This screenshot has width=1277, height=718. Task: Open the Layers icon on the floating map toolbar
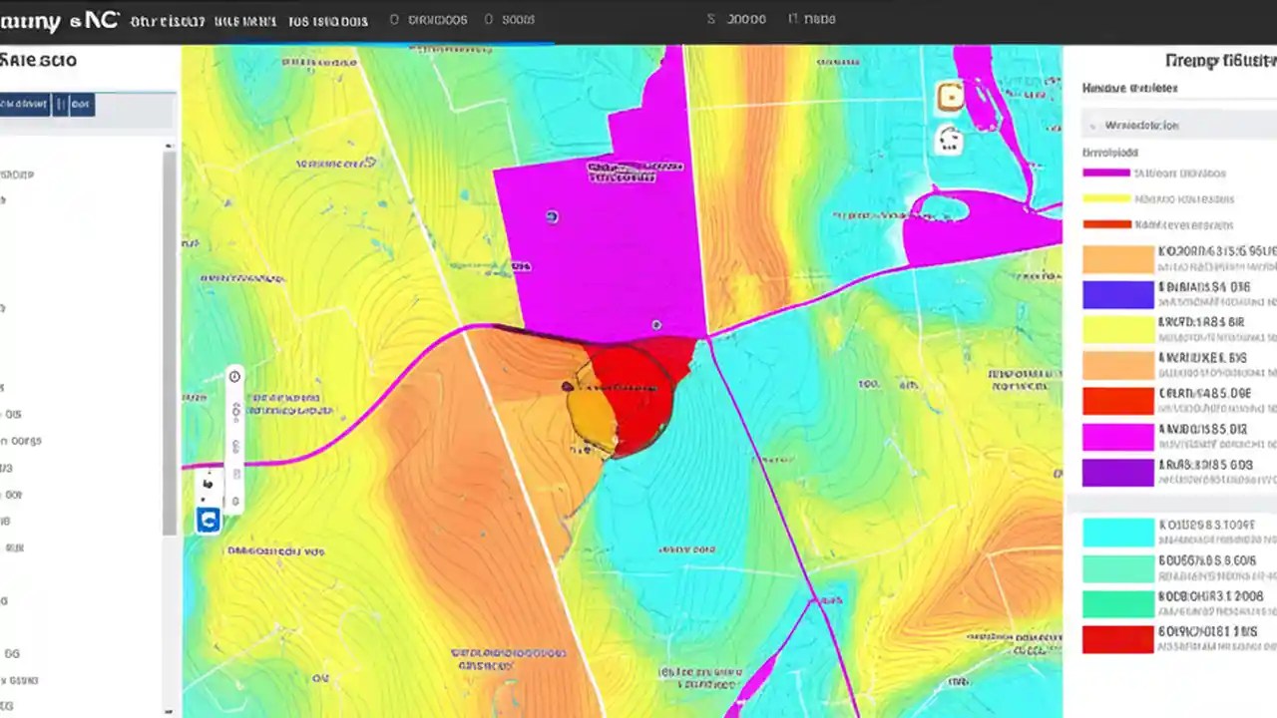click(x=234, y=474)
